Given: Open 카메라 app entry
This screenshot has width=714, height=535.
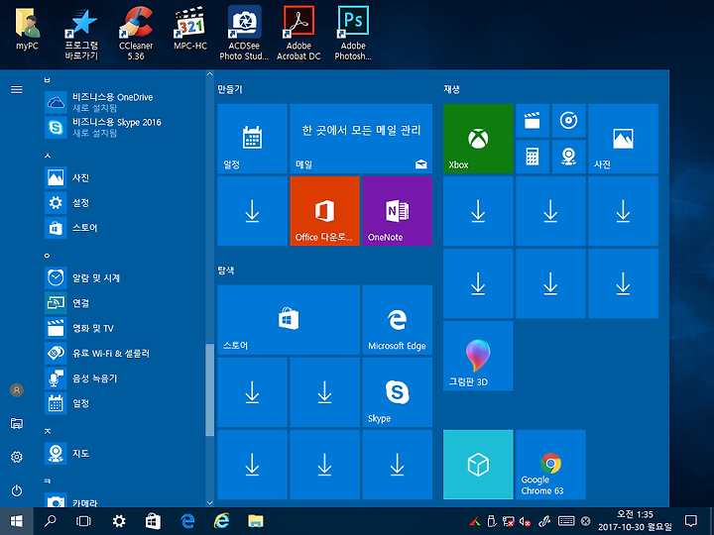Looking at the screenshot, I should (124, 500).
